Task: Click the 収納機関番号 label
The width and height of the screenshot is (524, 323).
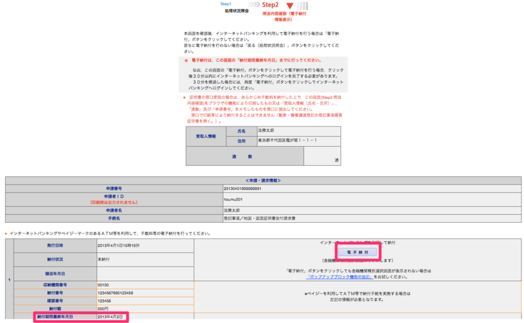Action: (x=55, y=285)
